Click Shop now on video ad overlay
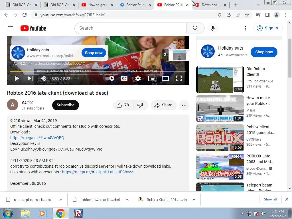The height and width of the screenshot is (219, 292). point(94,53)
